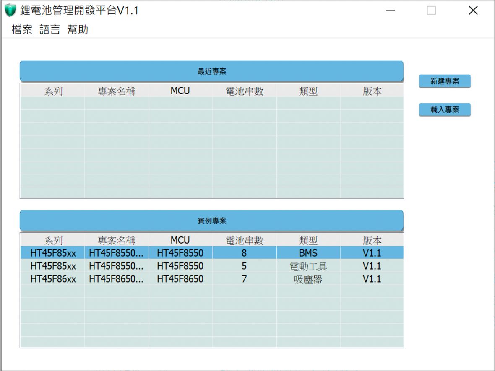Select MCU column header in 實例專案 table

180,240
